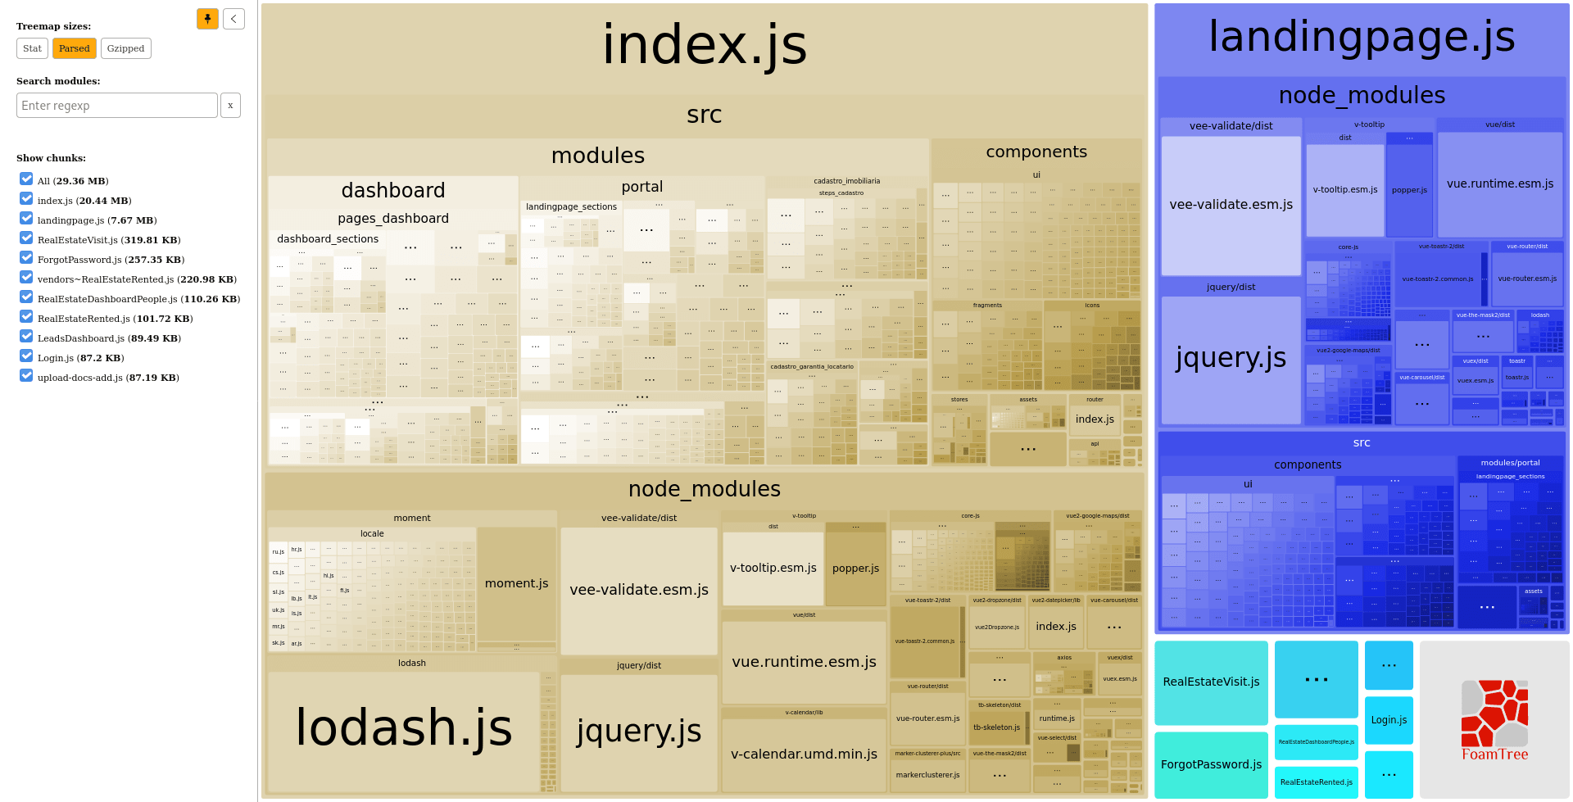Click the vue-toastr-2.common.js block in index.js

pos(924,641)
